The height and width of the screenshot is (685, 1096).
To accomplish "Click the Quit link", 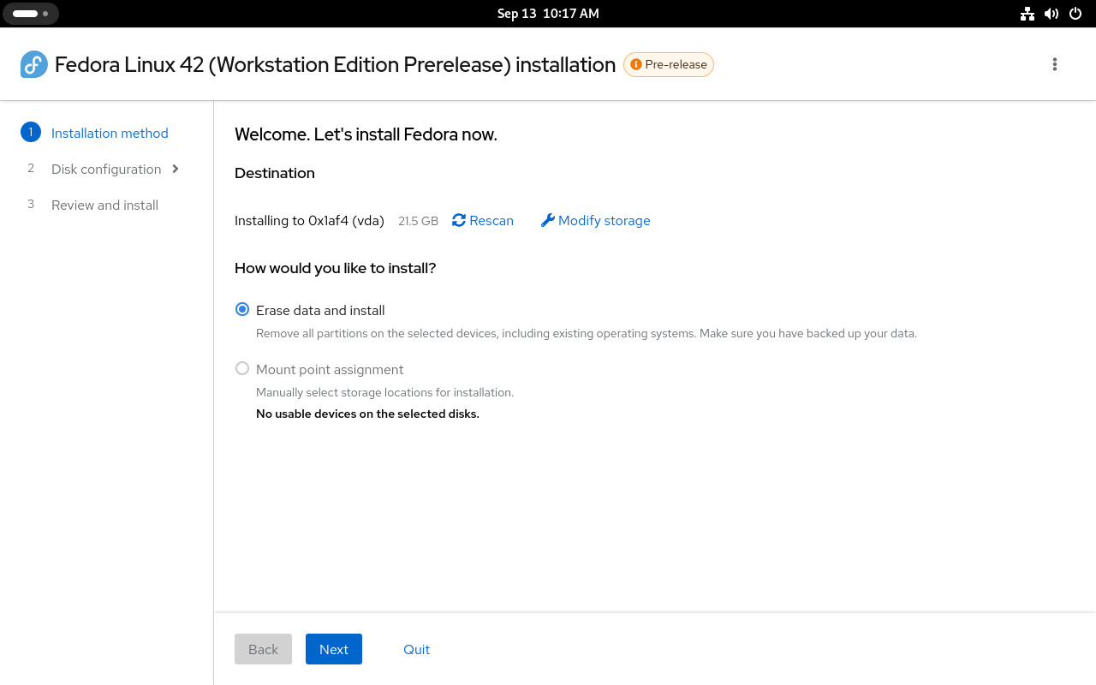I will (416, 649).
